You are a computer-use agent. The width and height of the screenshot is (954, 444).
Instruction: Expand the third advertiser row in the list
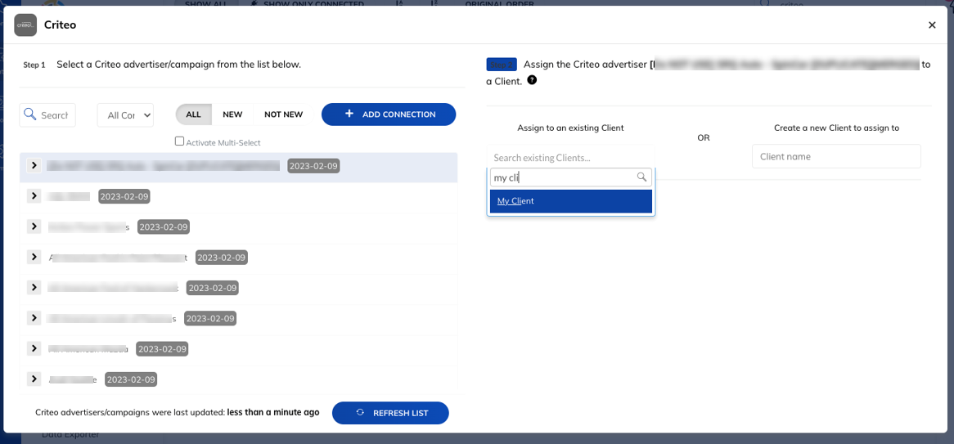tap(34, 226)
